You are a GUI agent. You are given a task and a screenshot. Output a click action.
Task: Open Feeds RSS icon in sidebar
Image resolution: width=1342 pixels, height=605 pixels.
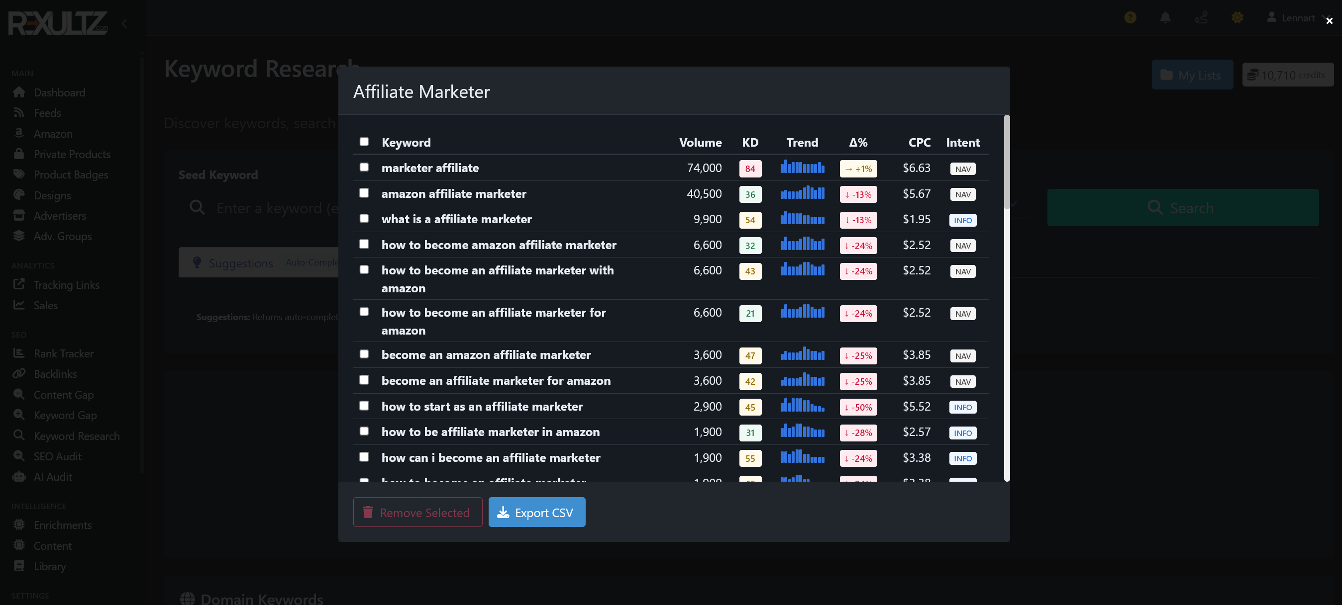click(x=19, y=112)
